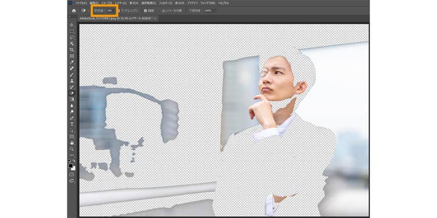The width and height of the screenshot is (437, 218).
Task: Open the Filter menu
Action: point(166,3)
